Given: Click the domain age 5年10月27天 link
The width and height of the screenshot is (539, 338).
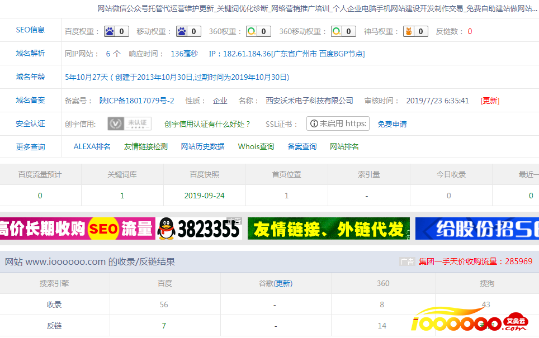Looking at the screenshot, I should 177,77.
